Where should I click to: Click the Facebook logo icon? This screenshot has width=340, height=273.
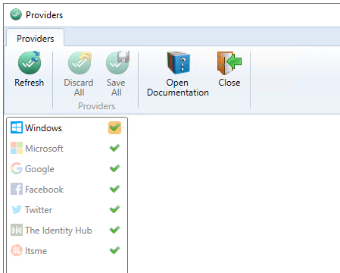pos(17,189)
